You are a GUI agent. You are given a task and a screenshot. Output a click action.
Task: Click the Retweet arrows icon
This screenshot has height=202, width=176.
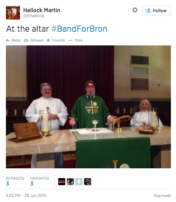[x=26, y=40]
